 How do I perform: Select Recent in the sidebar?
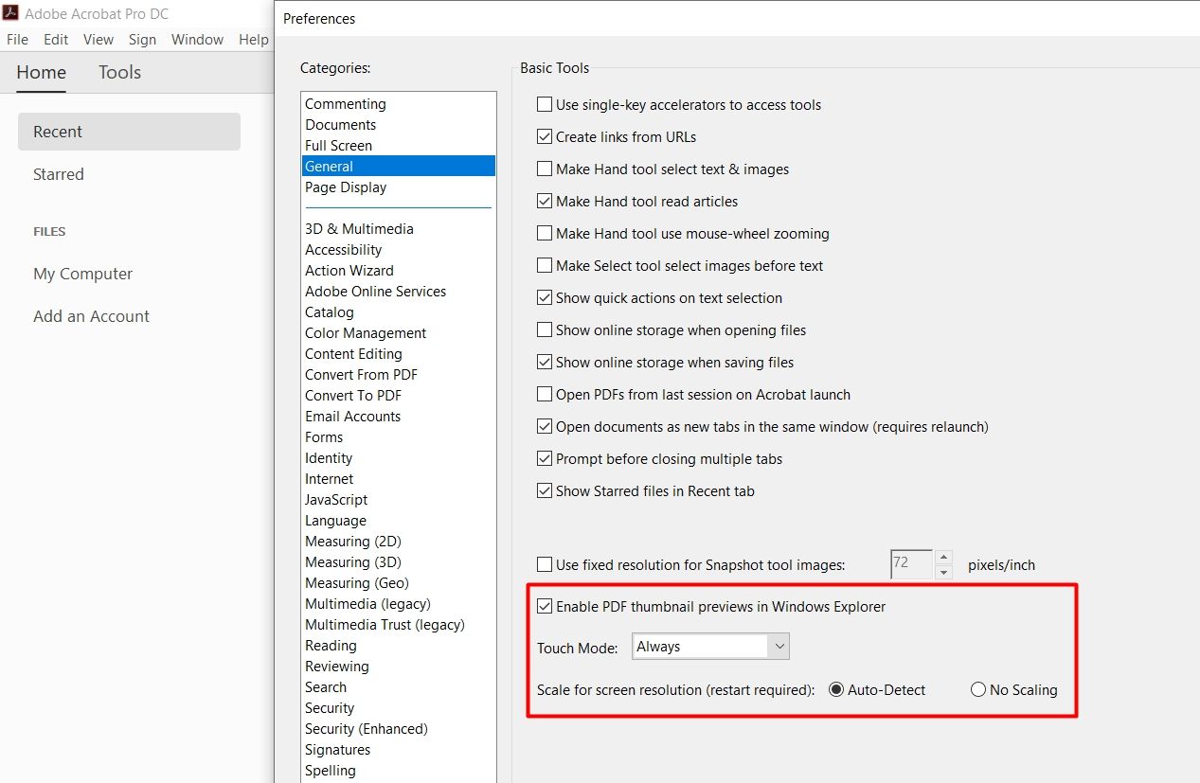tap(129, 132)
